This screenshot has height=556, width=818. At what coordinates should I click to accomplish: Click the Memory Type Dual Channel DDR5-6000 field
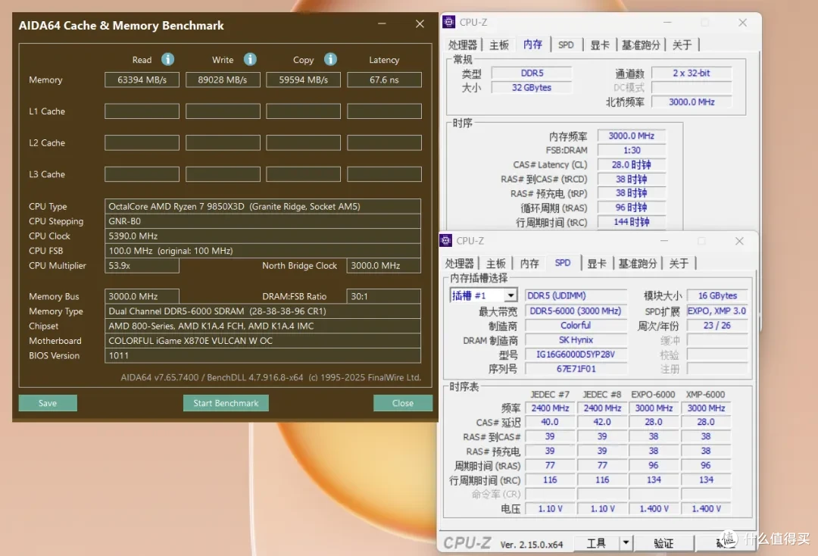pos(262,311)
